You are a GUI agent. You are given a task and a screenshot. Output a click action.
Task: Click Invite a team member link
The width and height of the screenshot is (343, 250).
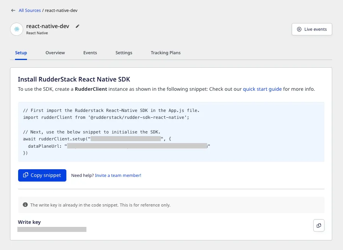click(118, 175)
